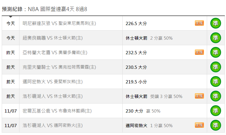Click the 主推 badge on 邁阿密熱火 1 分 row
Image resolution: width=226 pixels, height=135 pixels.
click(x=199, y=125)
